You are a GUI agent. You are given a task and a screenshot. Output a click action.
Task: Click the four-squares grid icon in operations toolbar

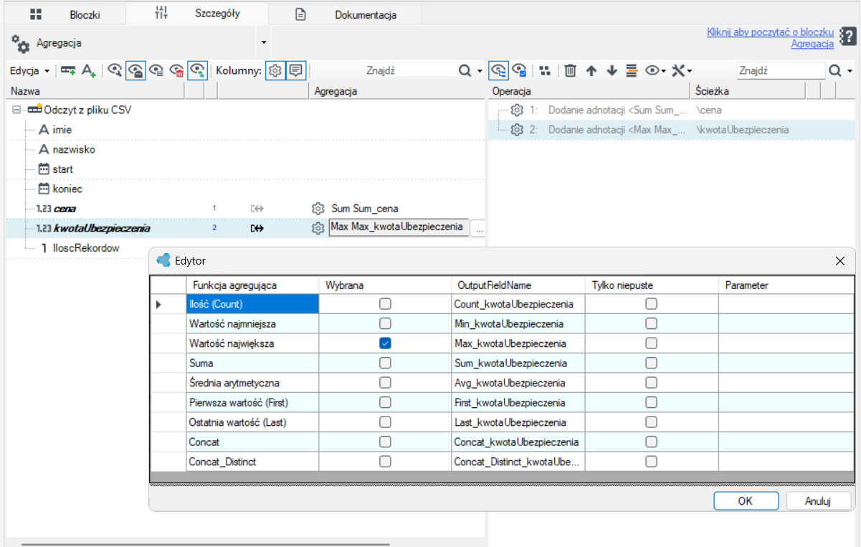pos(546,71)
